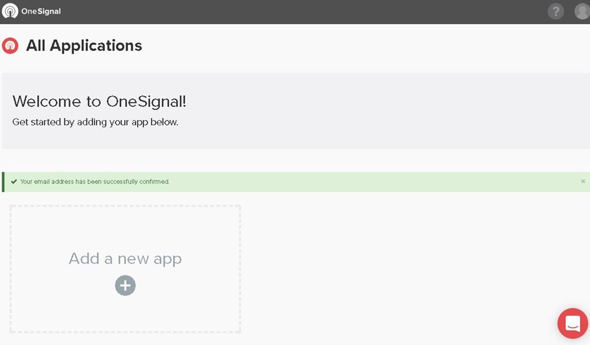Open the help question mark icon

pyautogui.click(x=555, y=12)
